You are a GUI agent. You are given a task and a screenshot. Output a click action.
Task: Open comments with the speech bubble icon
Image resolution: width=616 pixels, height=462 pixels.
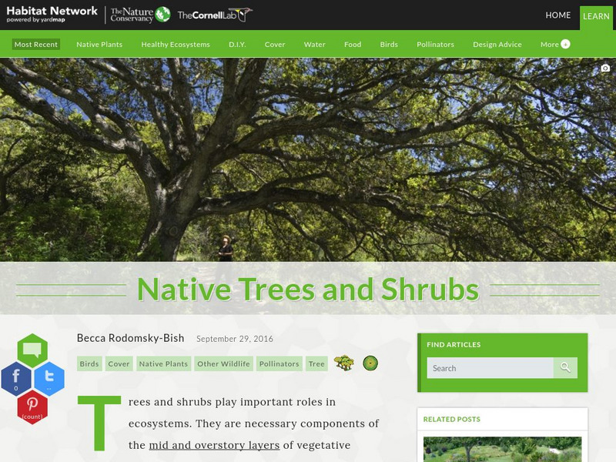pyautogui.click(x=32, y=349)
